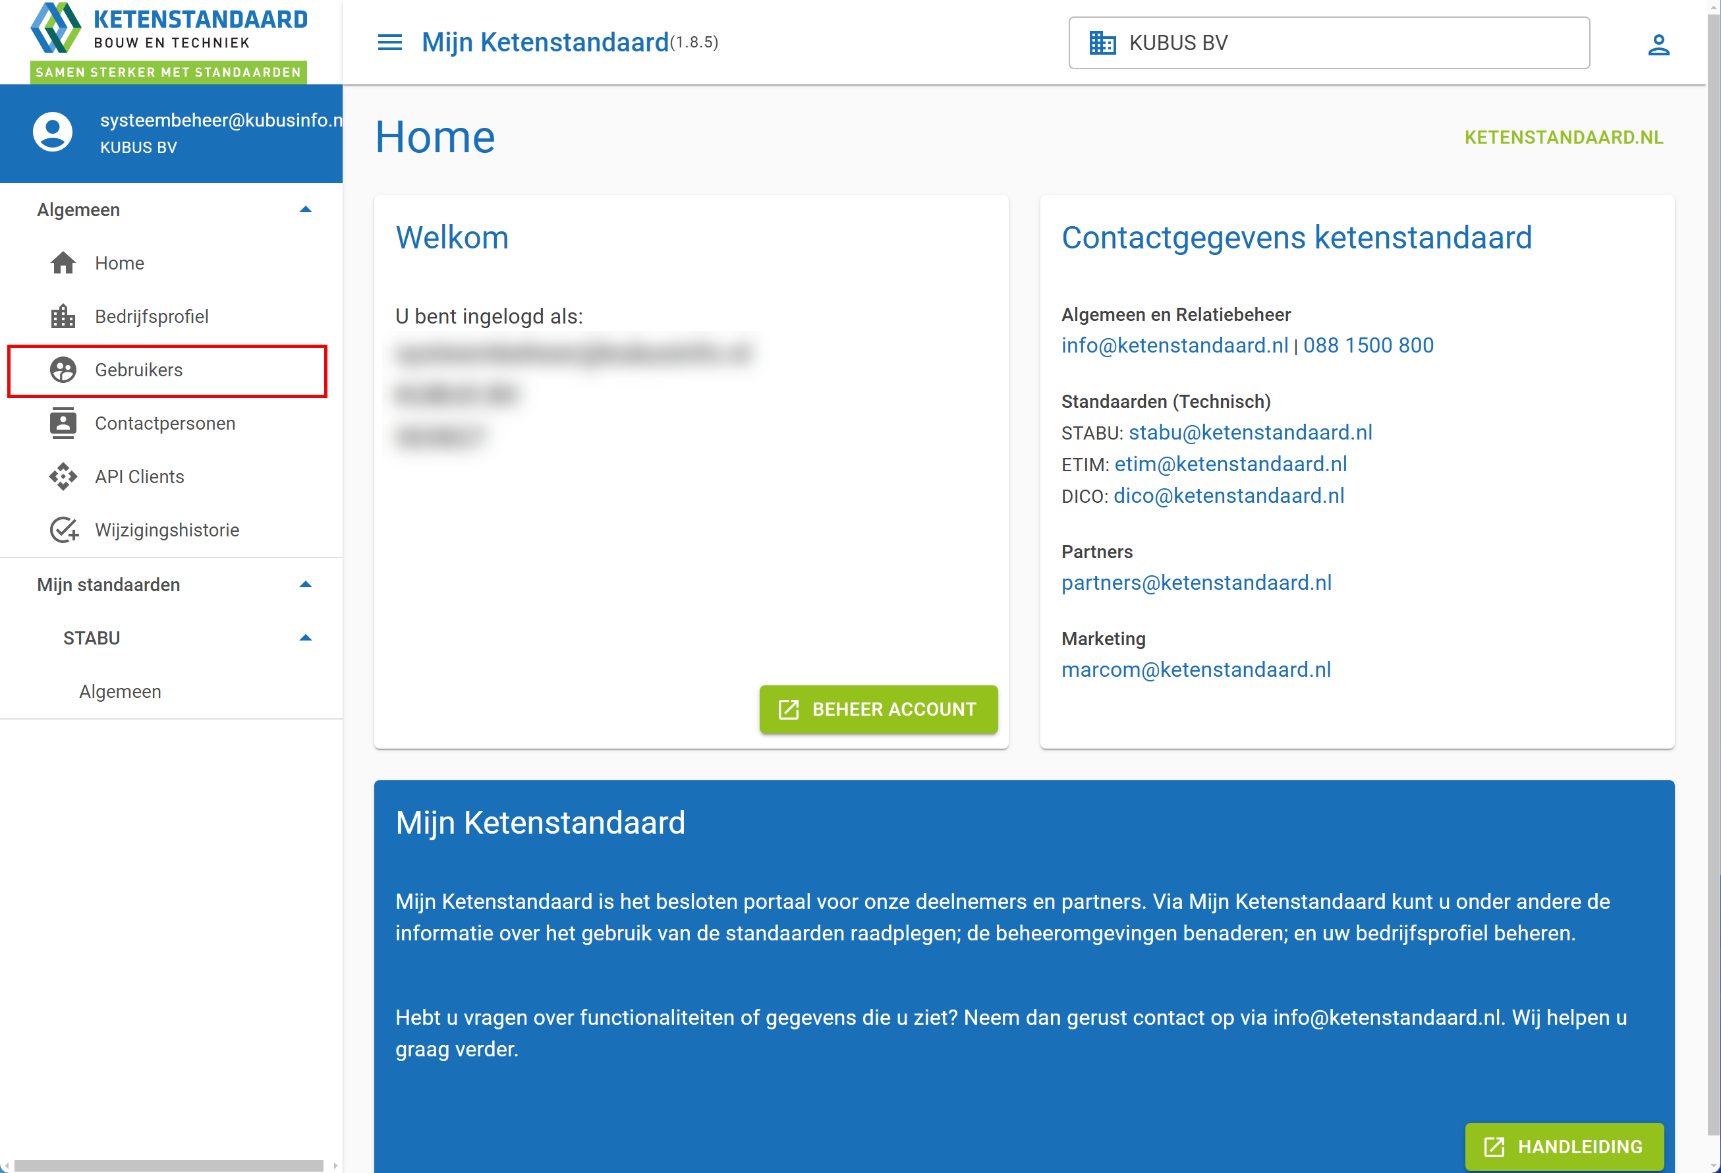Click the profile avatar in sidebar header
Screen dimensions: 1721x1173
click(53, 132)
